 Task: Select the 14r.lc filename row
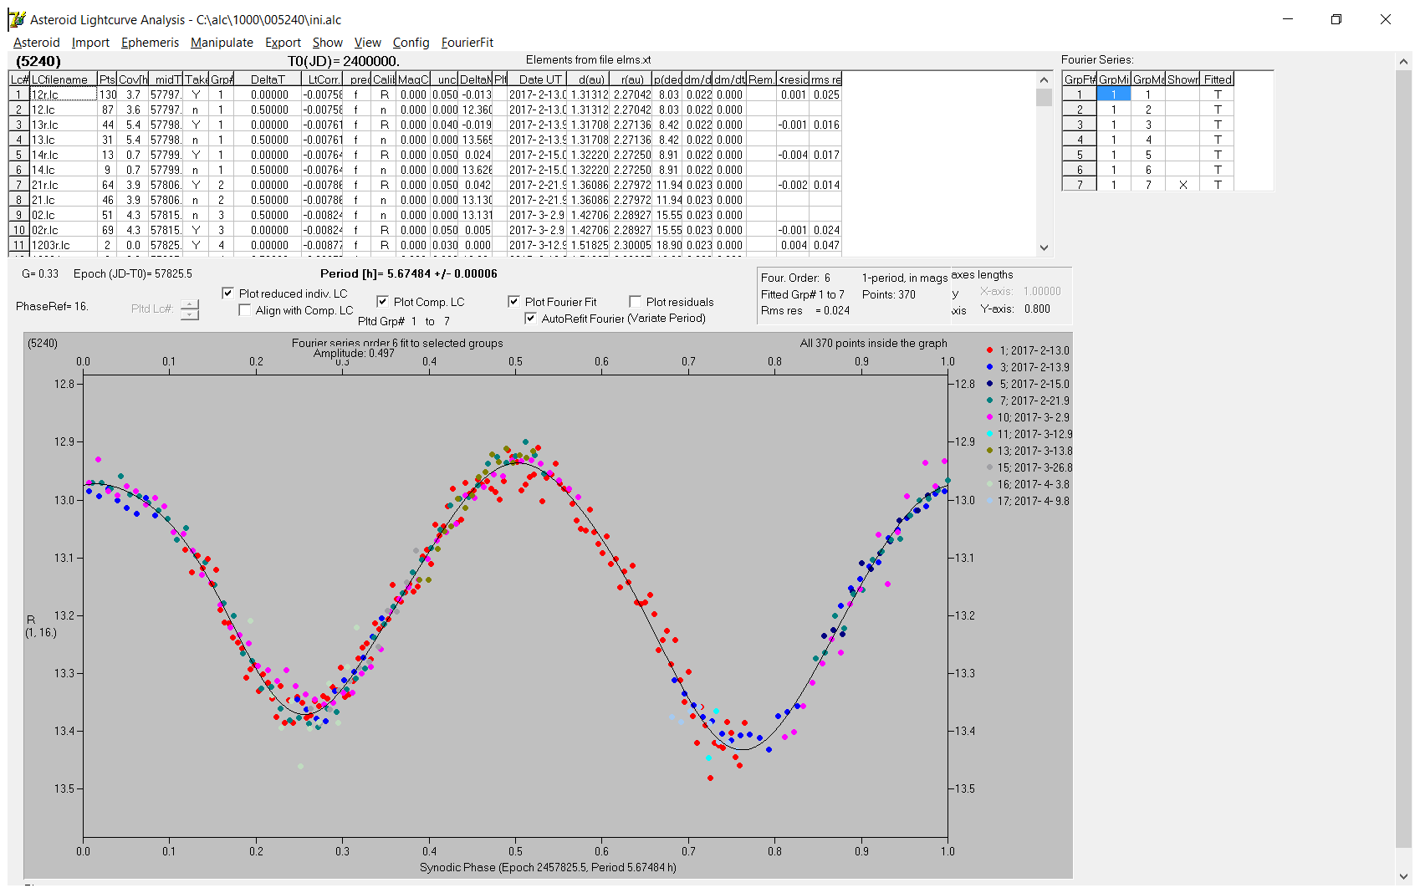64,155
